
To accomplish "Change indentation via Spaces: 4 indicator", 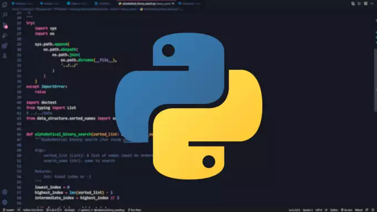I will point(308,210).
